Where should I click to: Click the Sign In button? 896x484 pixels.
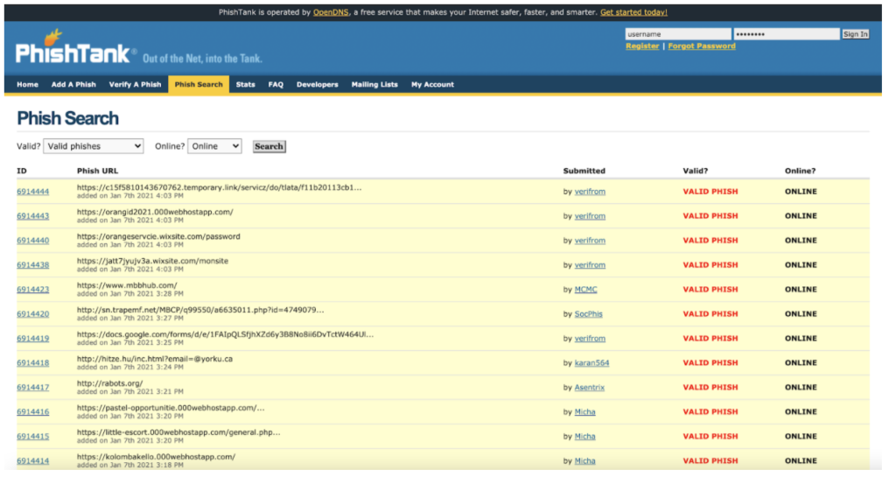coord(856,34)
